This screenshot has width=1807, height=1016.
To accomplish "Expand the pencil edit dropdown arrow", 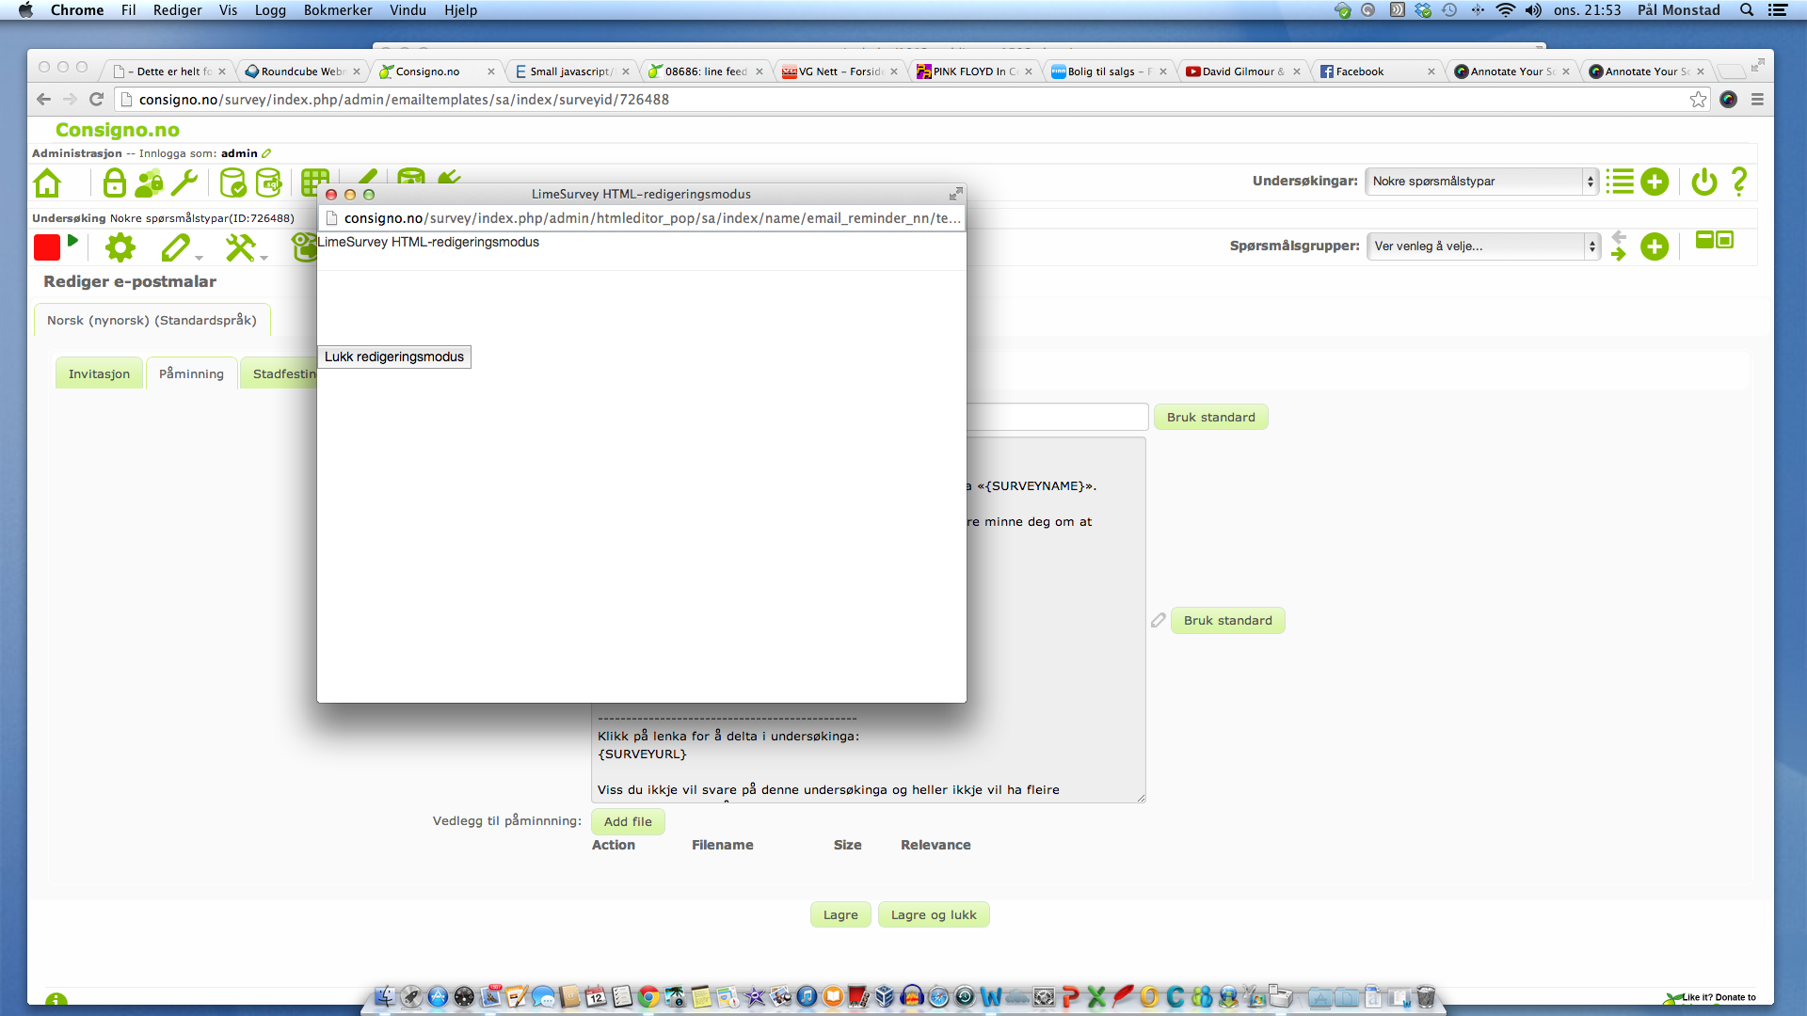I will (x=199, y=258).
